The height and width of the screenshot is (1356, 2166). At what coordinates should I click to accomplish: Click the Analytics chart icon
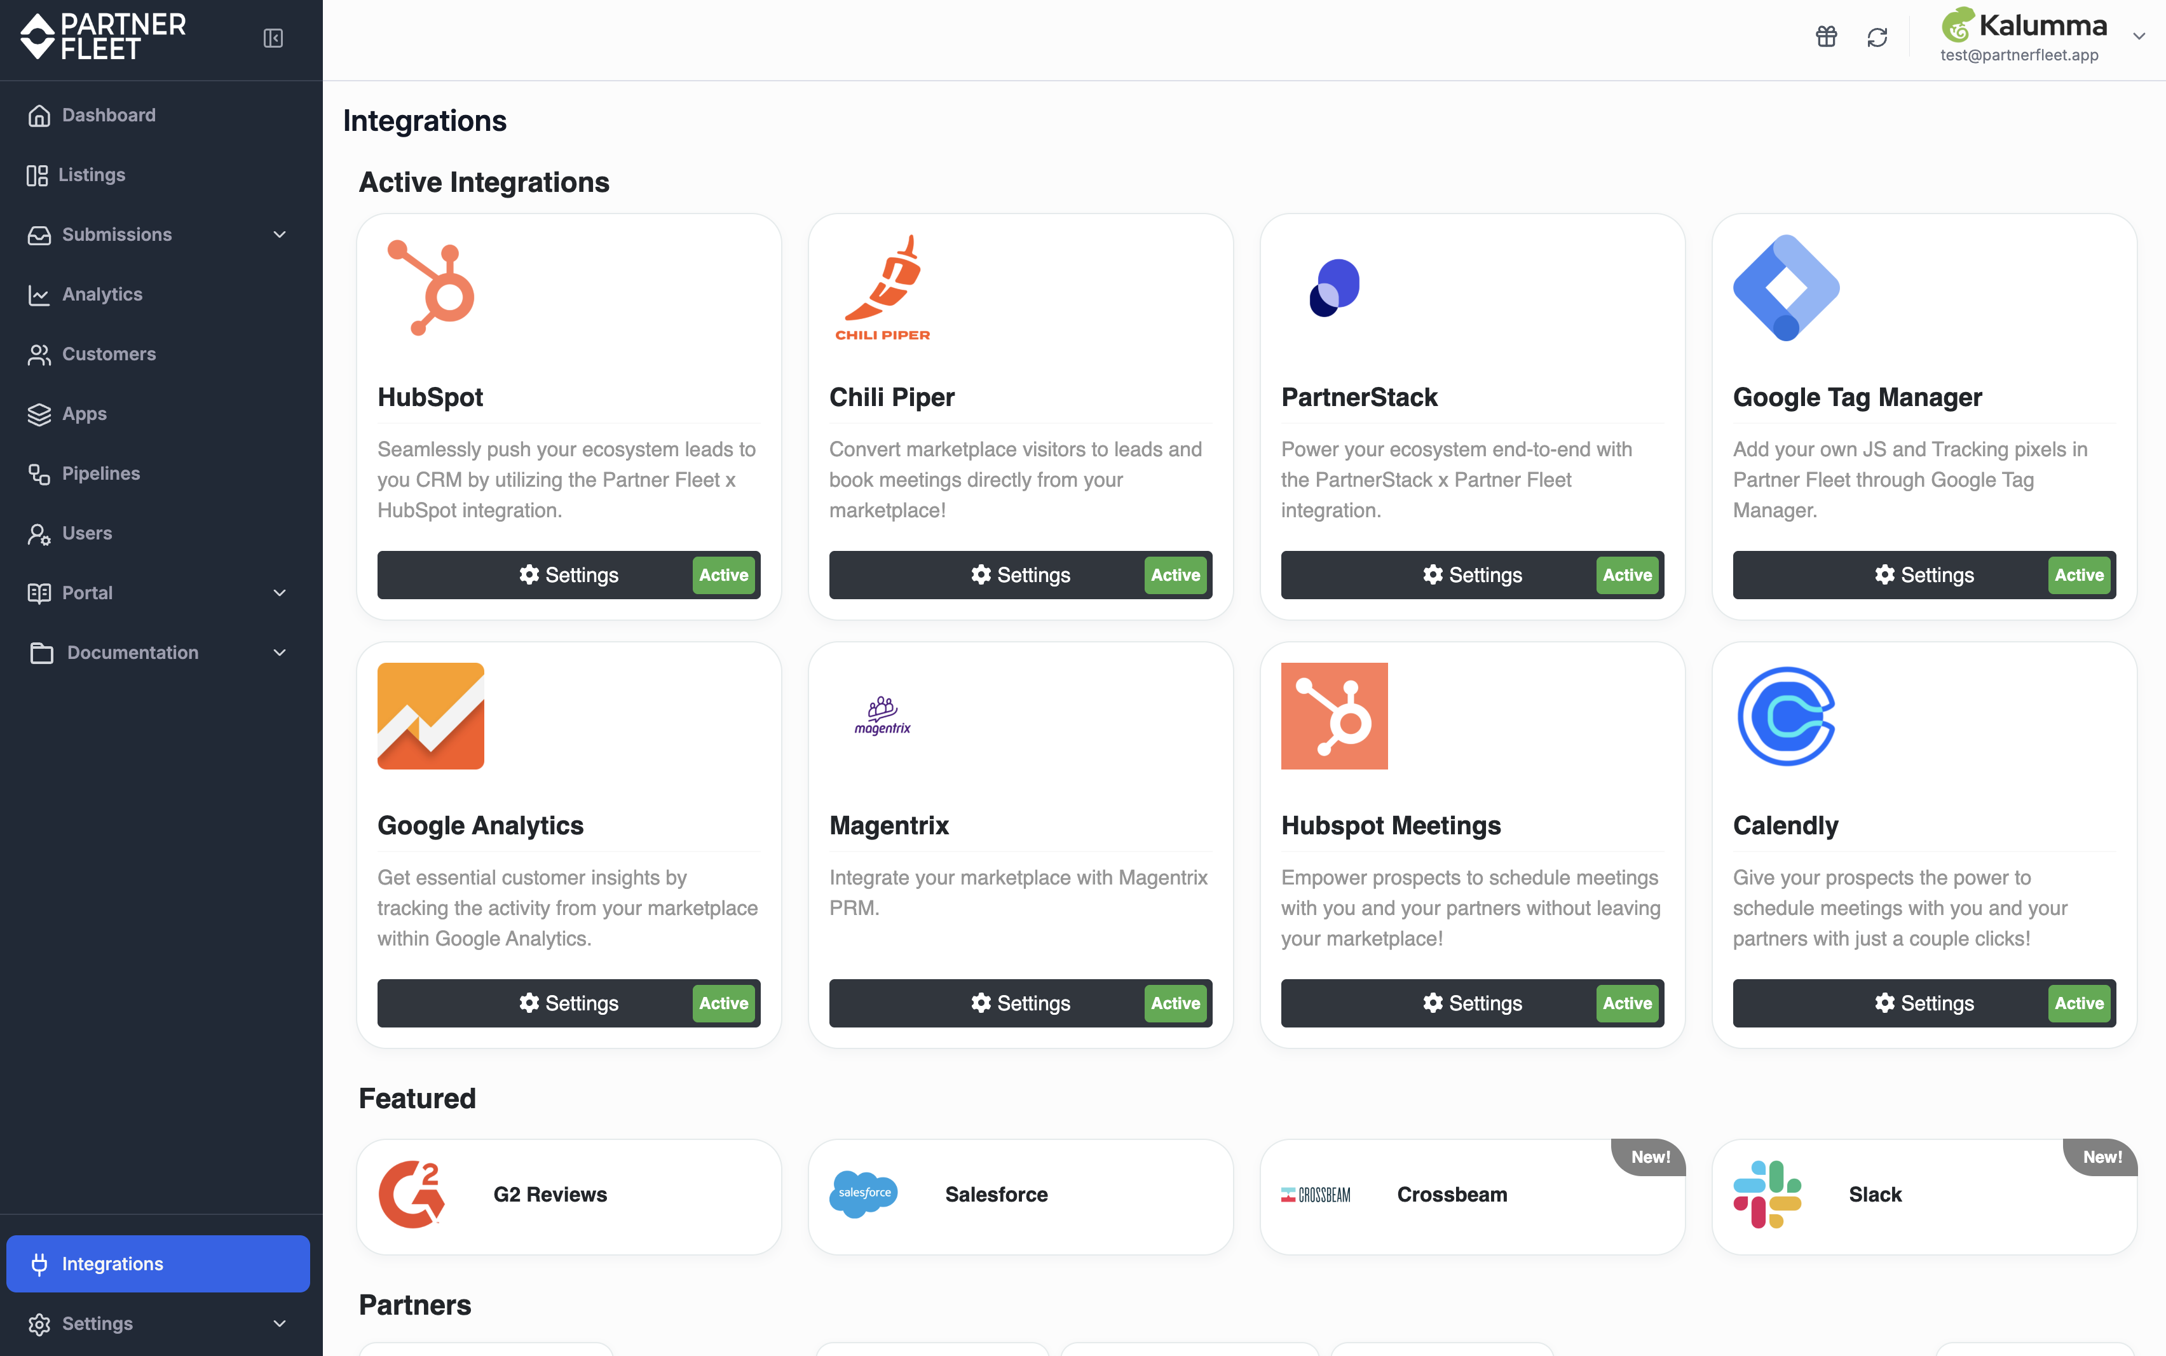point(39,295)
